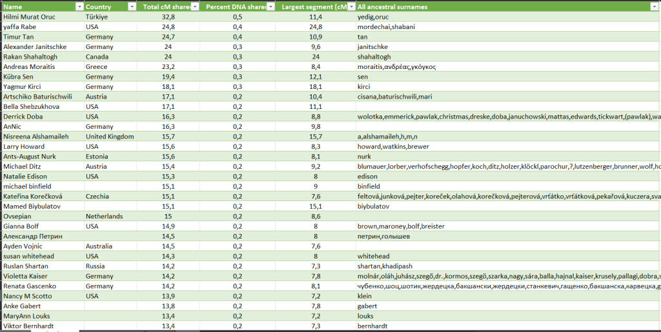Select the surnames cell mordechai,shabani
This screenshot has width=661, height=332.
tap(386, 27)
